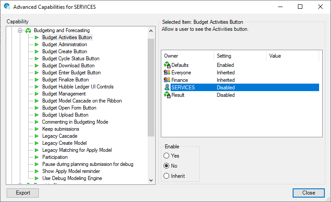Click the green arrow beside Budget Administration
Screen dimensions: 331x202
pyautogui.click(x=37, y=44)
